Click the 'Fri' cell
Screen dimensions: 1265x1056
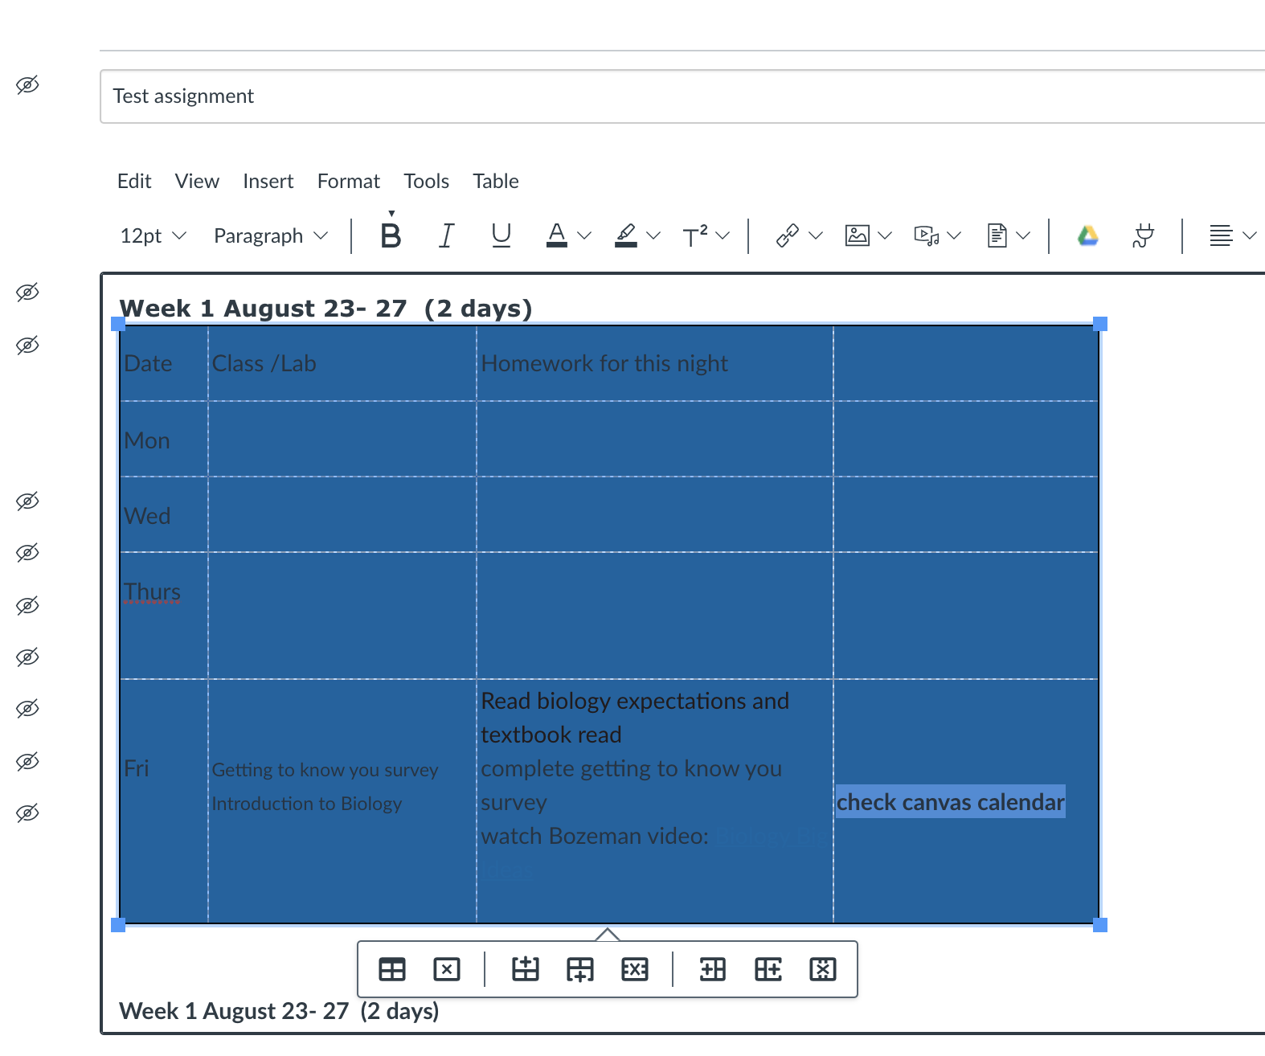tap(164, 801)
